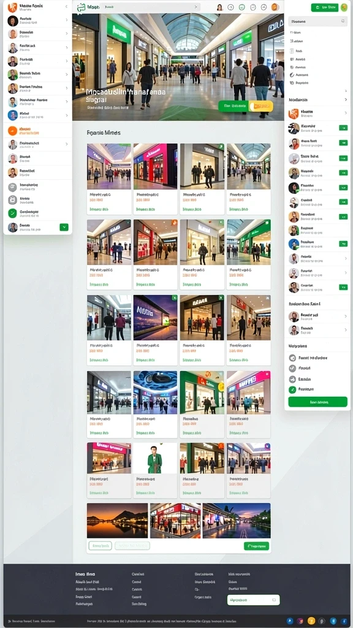
Task: Click the orange logo atop the left sidebar
Action: point(12,7)
